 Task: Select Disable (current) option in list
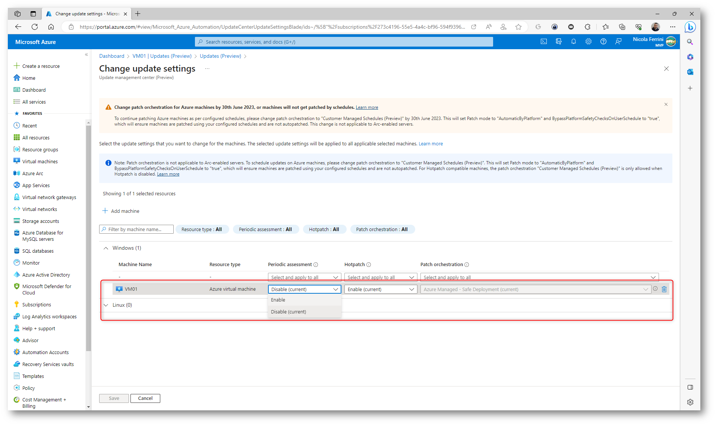click(305, 312)
